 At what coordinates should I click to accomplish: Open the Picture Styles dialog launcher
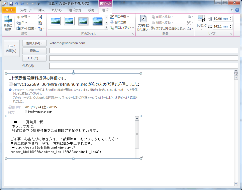pos(133,34)
